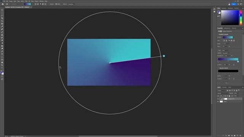Viewport: 244px width, 137px height.
Task: Switch to the Channels tab
Action: [224, 87]
